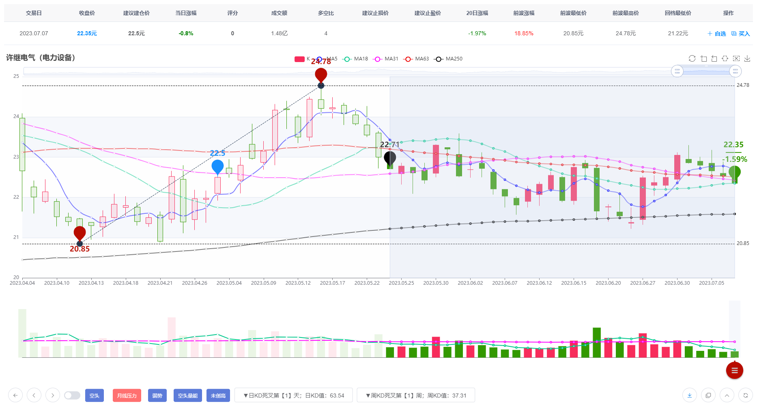
Task: Toggle MA18 line in chart legend
Action: (x=355, y=59)
